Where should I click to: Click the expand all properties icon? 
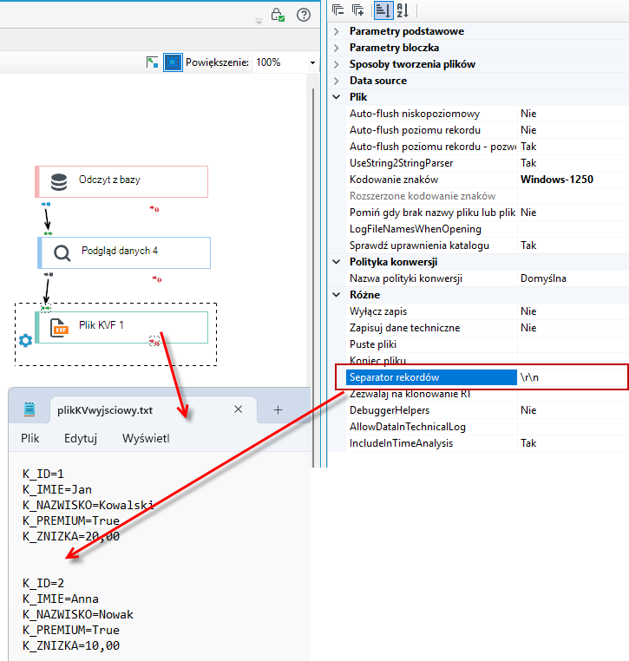(358, 10)
